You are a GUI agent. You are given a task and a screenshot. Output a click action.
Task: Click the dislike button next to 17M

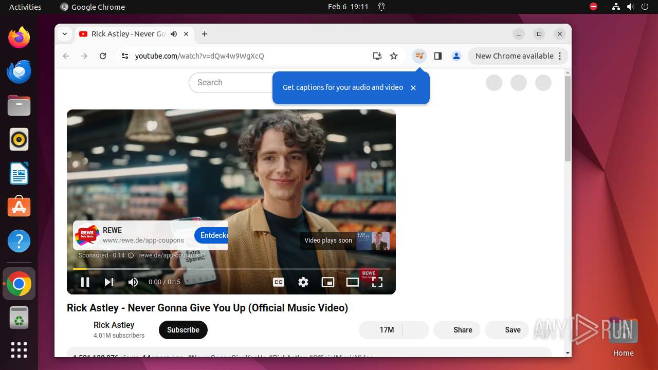click(x=415, y=330)
